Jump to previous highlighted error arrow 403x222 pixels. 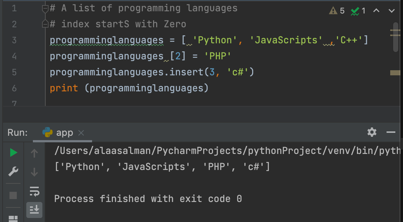[x=377, y=11]
